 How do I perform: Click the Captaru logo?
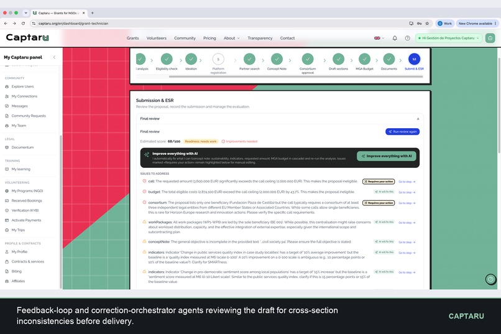click(x=27, y=38)
